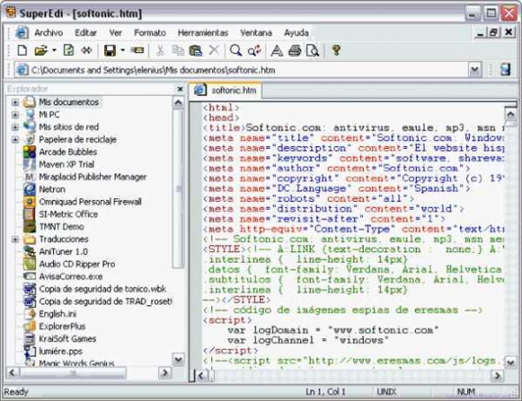Click the explorer panel scroll down arrow
This screenshot has height=401, width=522.
tap(178, 360)
